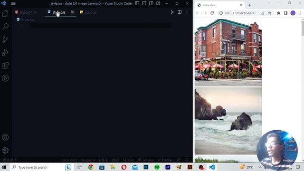Go back in Chrome
The height and width of the screenshot is (171, 304).
coord(198,13)
